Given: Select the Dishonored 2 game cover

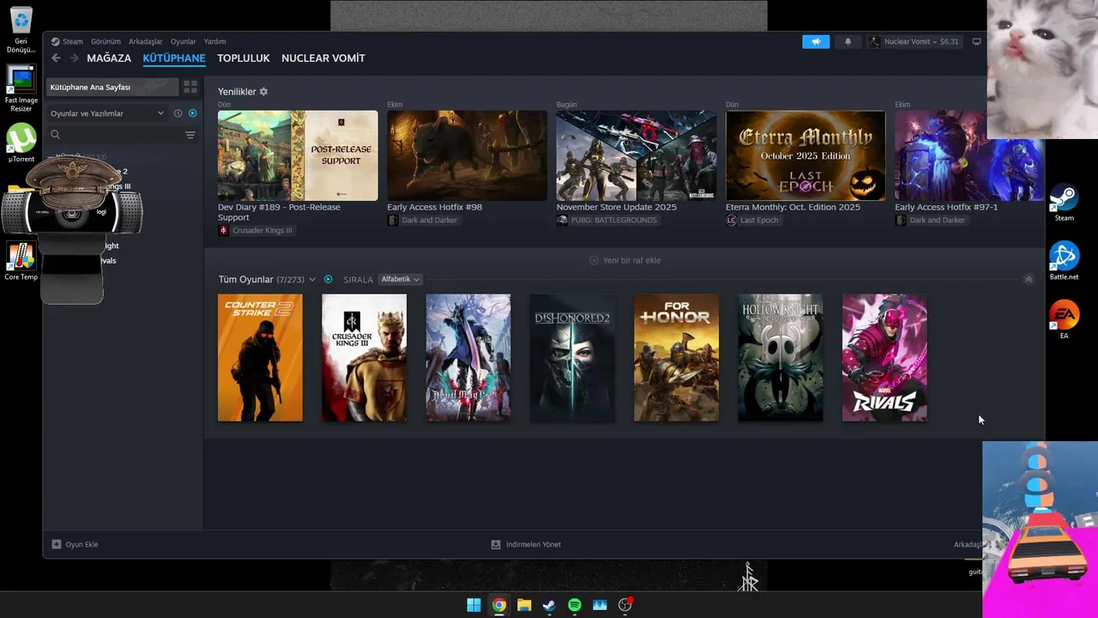Looking at the screenshot, I should coord(572,358).
